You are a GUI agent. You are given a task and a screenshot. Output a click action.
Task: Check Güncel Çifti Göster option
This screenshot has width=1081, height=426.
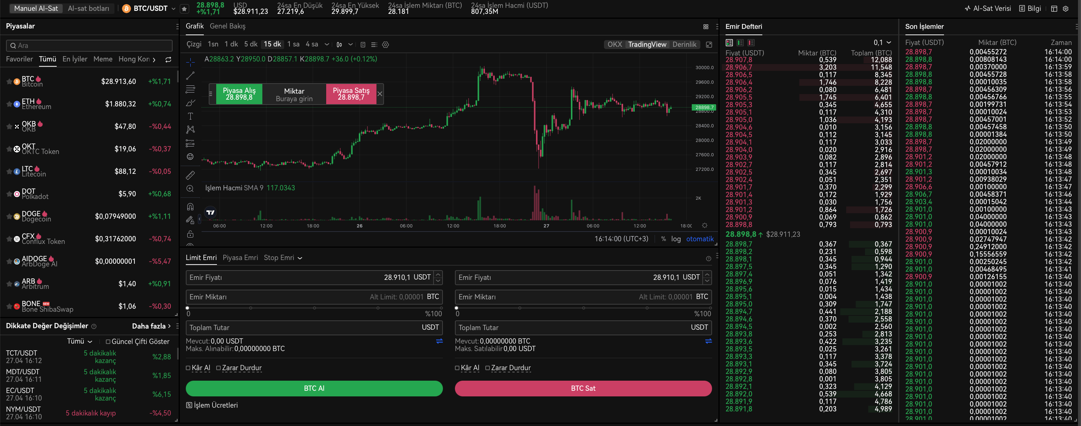point(108,341)
